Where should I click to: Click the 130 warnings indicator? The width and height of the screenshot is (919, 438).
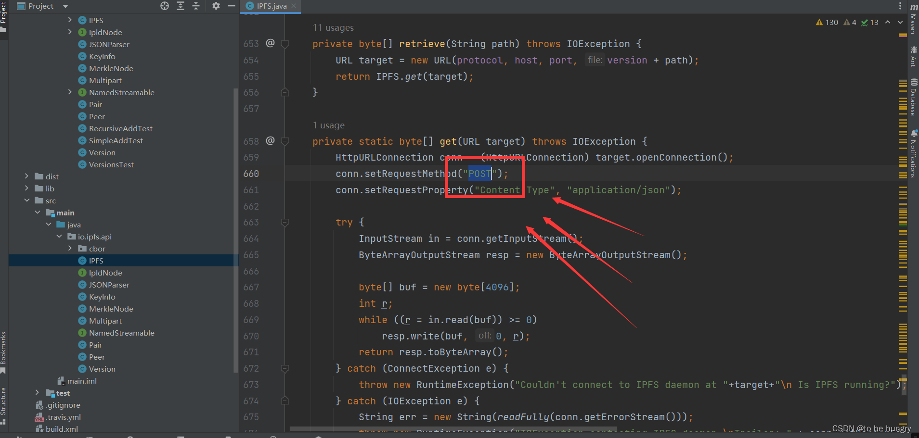tap(827, 22)
